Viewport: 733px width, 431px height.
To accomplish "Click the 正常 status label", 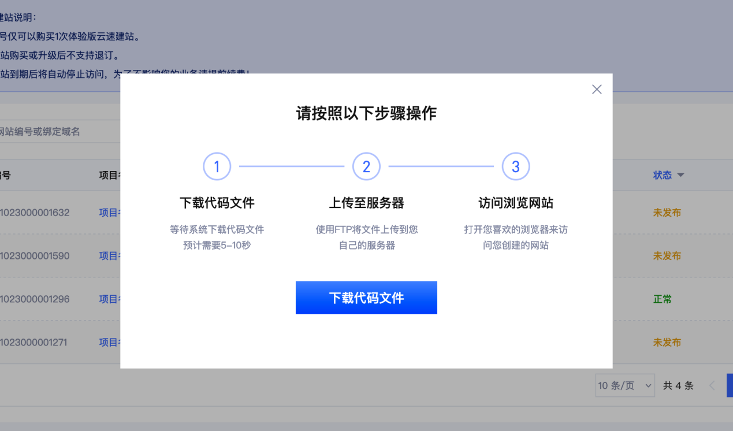I will [x=663, y=299].
